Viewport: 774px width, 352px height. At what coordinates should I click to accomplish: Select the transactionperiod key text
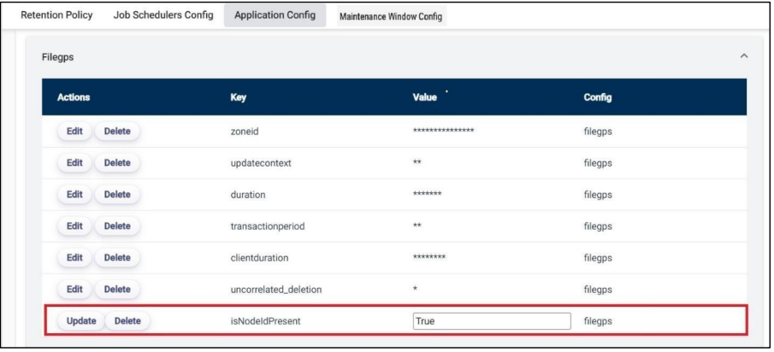tap(268, 226)
